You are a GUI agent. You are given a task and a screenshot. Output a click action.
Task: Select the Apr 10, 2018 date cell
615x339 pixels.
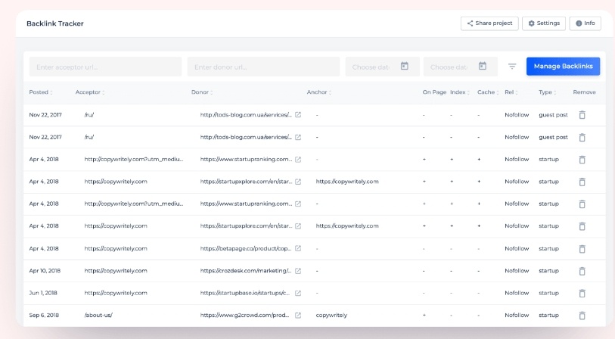pyautogui.click(x=45, y=271)
